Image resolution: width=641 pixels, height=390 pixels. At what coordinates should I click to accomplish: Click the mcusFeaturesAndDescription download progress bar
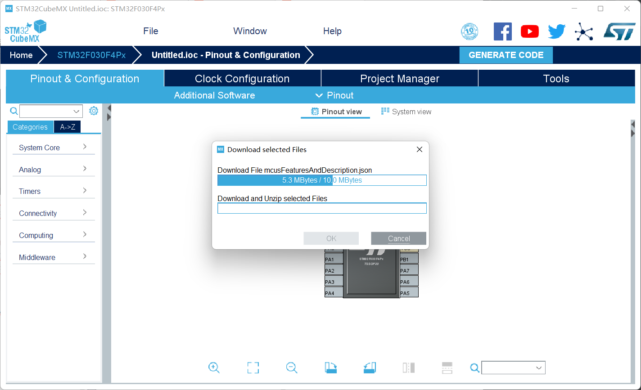coord(322,180)
